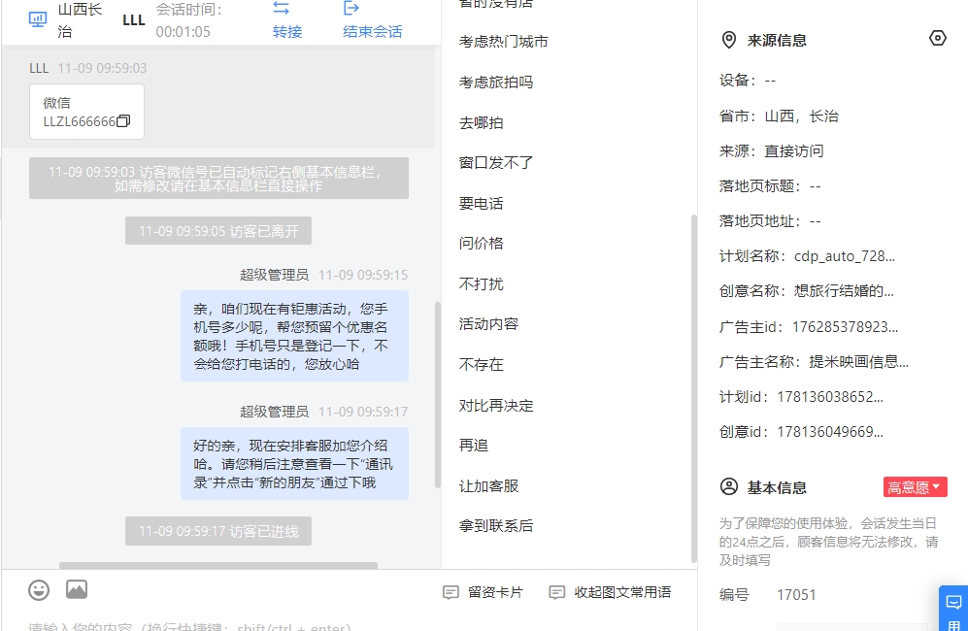The height and width of the screenshot is (631, 968).
Task: Choose the quick phrase 不打扰
Action: pyautogui.click(x=482, y=284)
